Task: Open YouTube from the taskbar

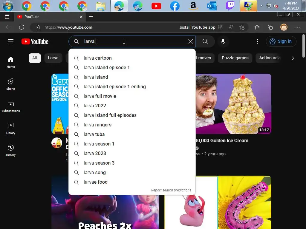Action: pyautogui.click(x=156, y=6)
